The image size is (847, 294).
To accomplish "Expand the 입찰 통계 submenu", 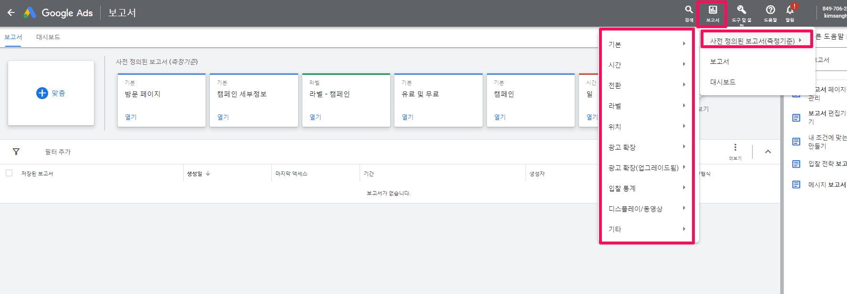I will click(x=646, y=188).
